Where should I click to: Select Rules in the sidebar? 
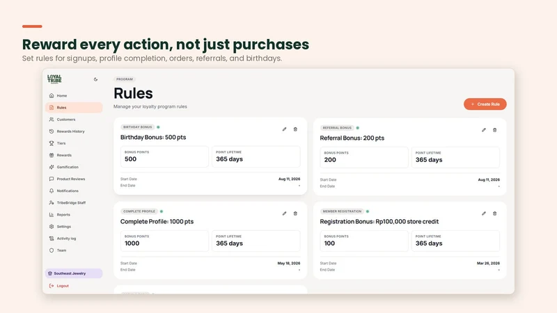click(74, 108)
